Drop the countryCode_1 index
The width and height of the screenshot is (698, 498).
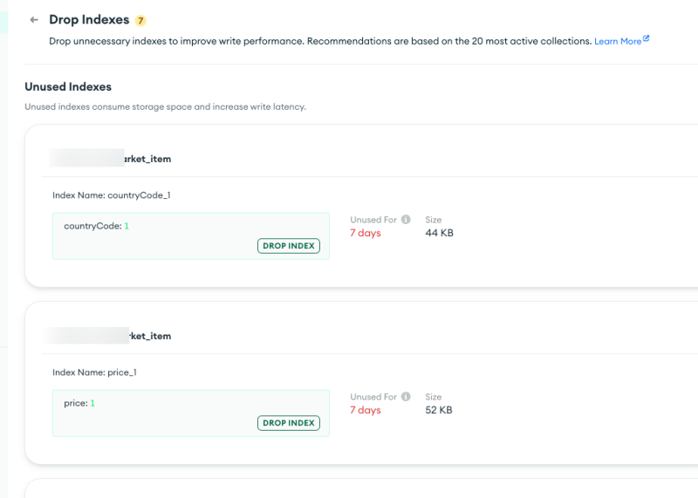click(289, 246)
